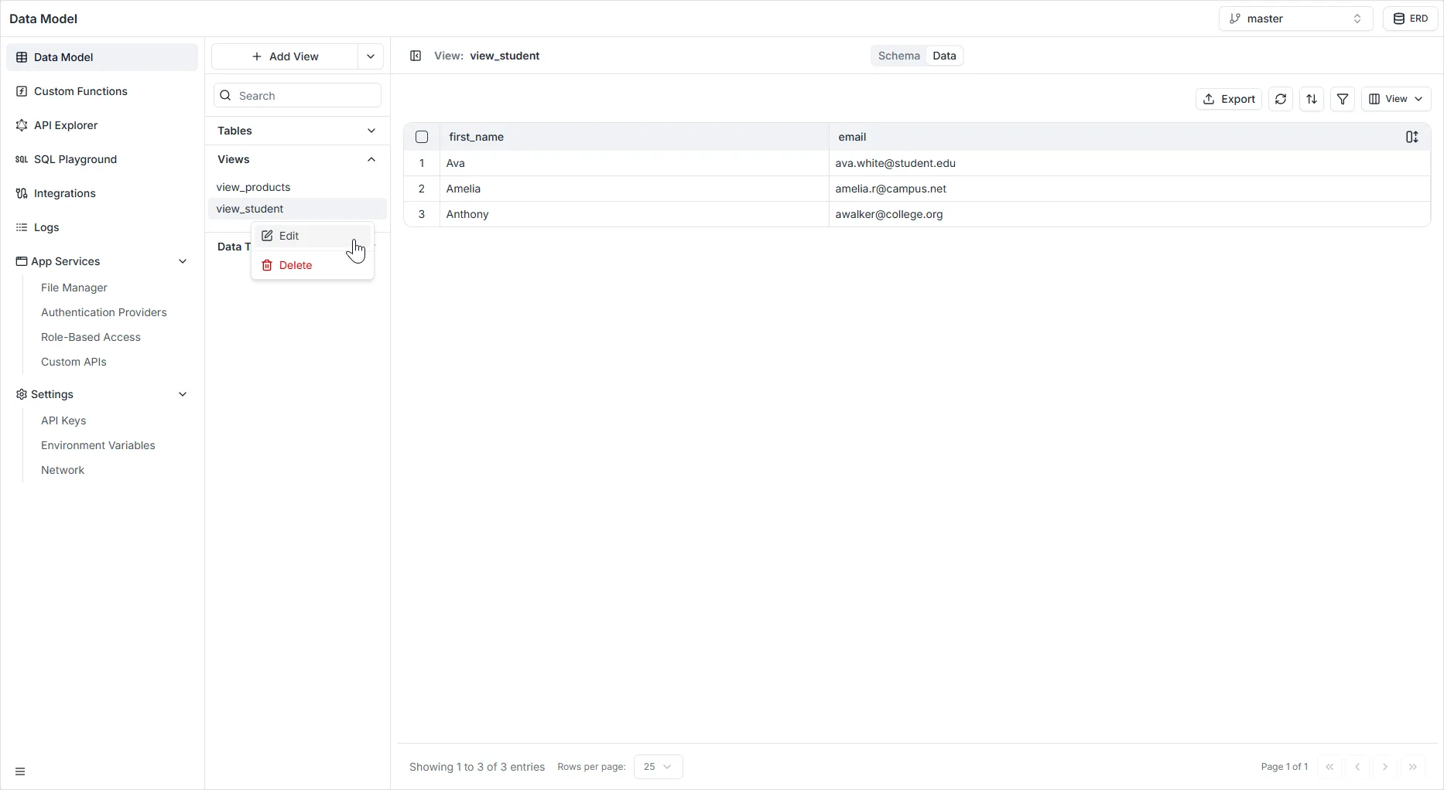Click the column resize icon in email header
The image size is (1444, 790).
[x=1411, y=137]
